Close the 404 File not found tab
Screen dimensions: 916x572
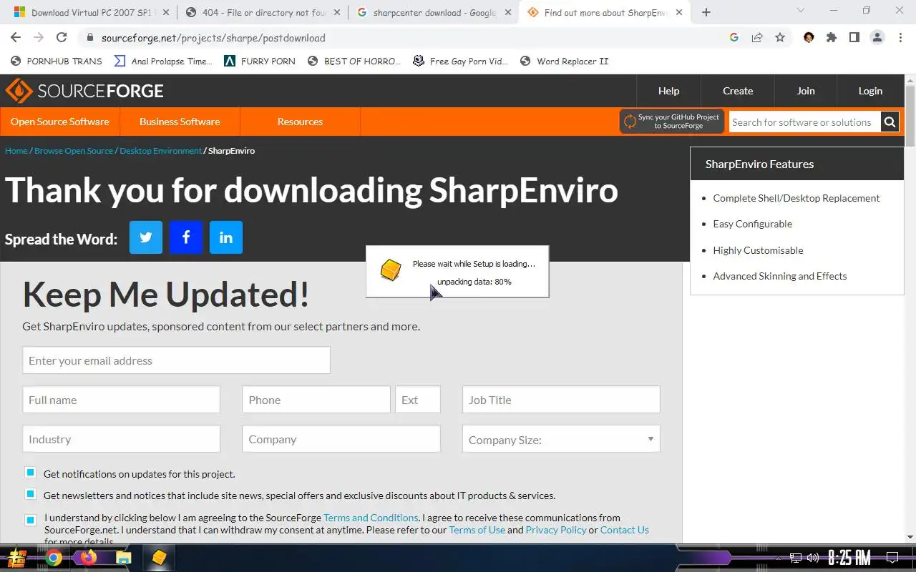[338, 12]
